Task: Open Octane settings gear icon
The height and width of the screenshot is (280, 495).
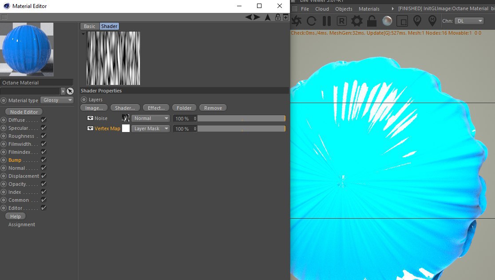Action: click(x=357, y=21)
